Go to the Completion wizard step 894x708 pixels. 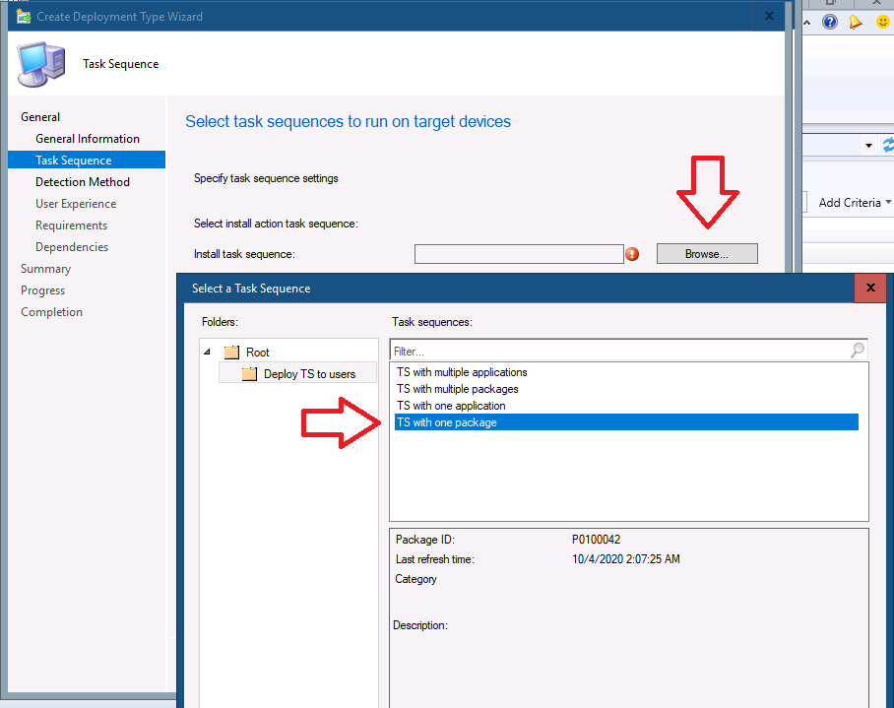tap(51, 312)
